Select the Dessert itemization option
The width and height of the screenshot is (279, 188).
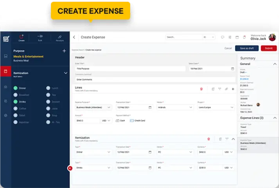pyautogui.click(x=48, y=102)
